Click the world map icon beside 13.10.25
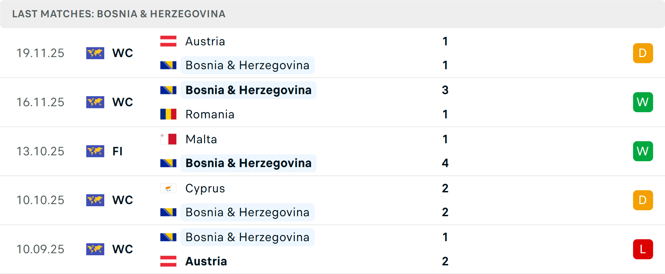 pyautogui.click(x=95, y=151)
